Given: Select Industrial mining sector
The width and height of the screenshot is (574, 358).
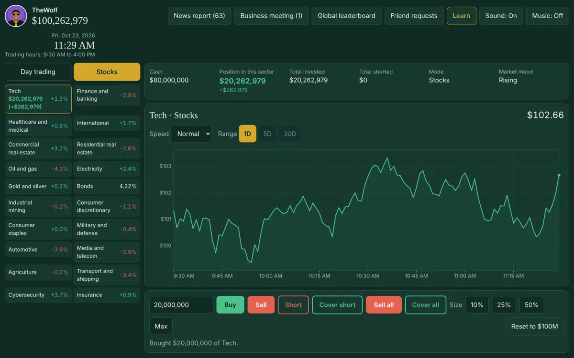Looking at the screenshot, I should point(38,207).
